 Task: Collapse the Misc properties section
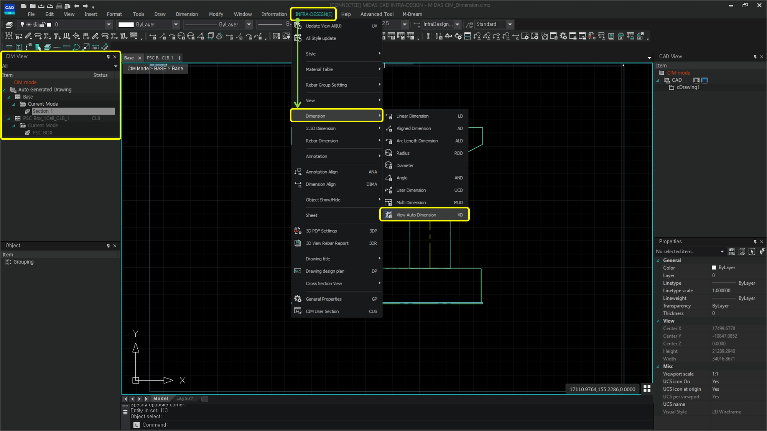(658, 367)
